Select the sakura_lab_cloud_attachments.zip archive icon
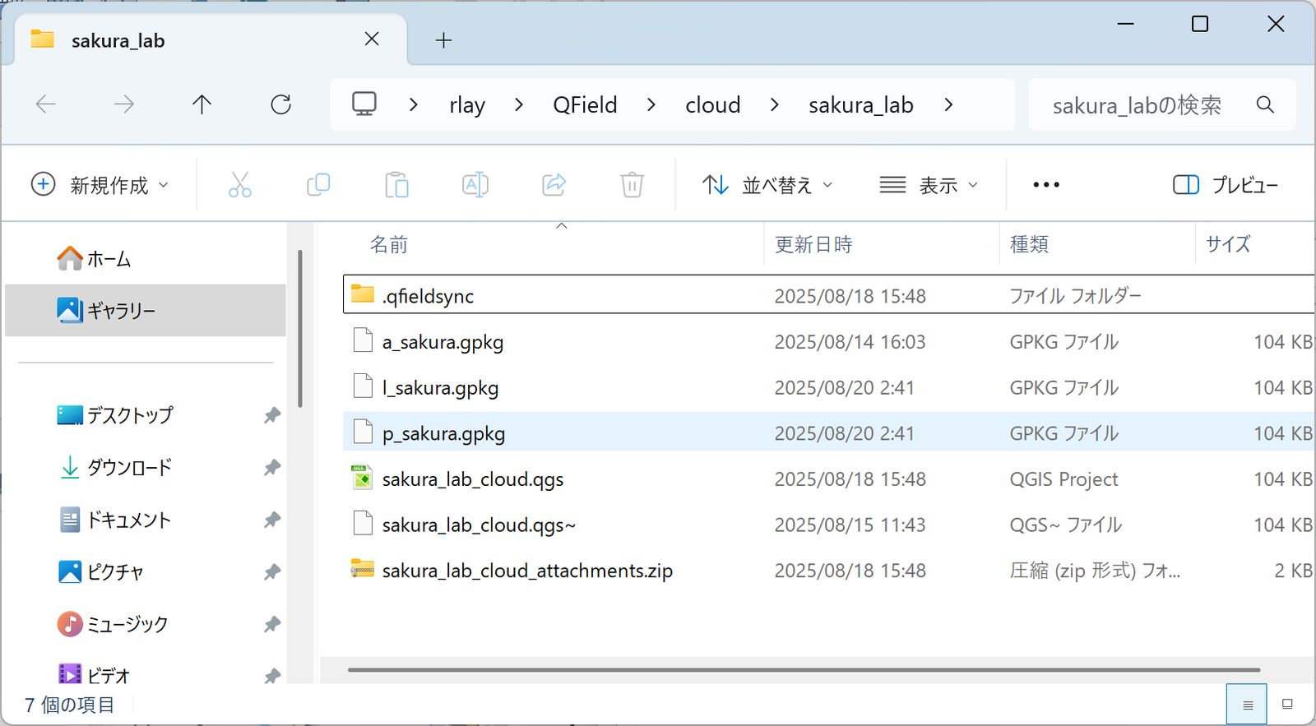This screenshot has width=1316, height=726. 363,569
